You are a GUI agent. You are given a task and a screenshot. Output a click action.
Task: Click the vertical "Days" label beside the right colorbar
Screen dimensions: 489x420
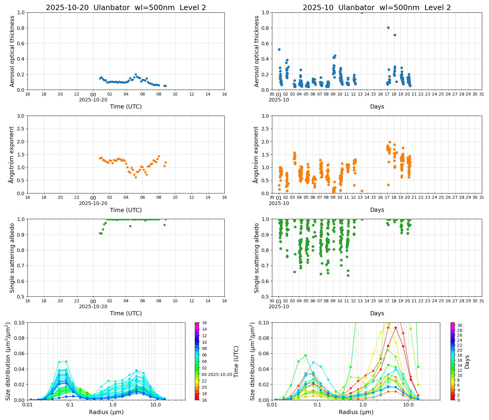[467, 362]
